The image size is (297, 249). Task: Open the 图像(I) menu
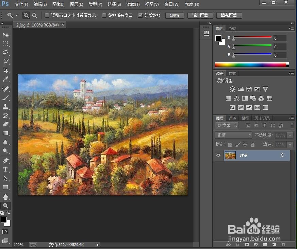(x=58, y=4)
